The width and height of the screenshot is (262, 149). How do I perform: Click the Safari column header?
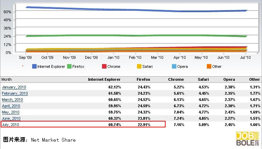point(203,79)
